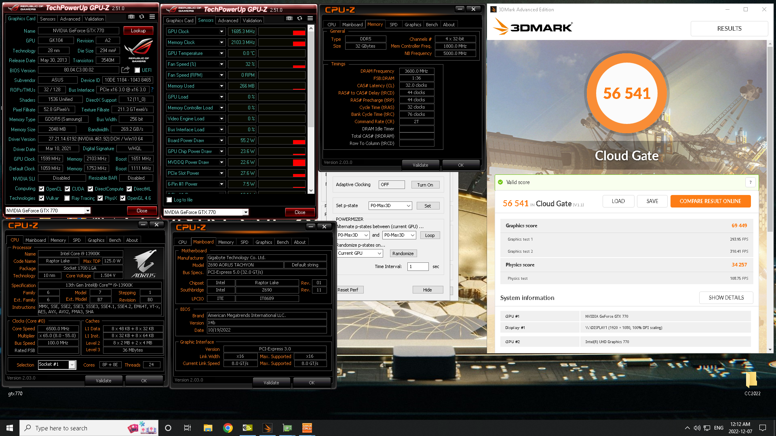The image size is (776, 436).
Task: Click the ROG logo in GPU-Z Graphics Card
Action: point(138,51)
